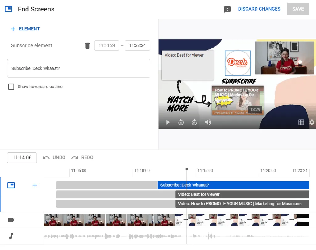Undo the last change
316x250 pixels.
[54, 157]
